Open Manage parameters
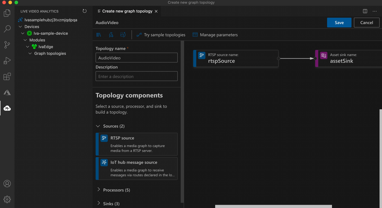The image size is (382, 208). coord(215,35)
